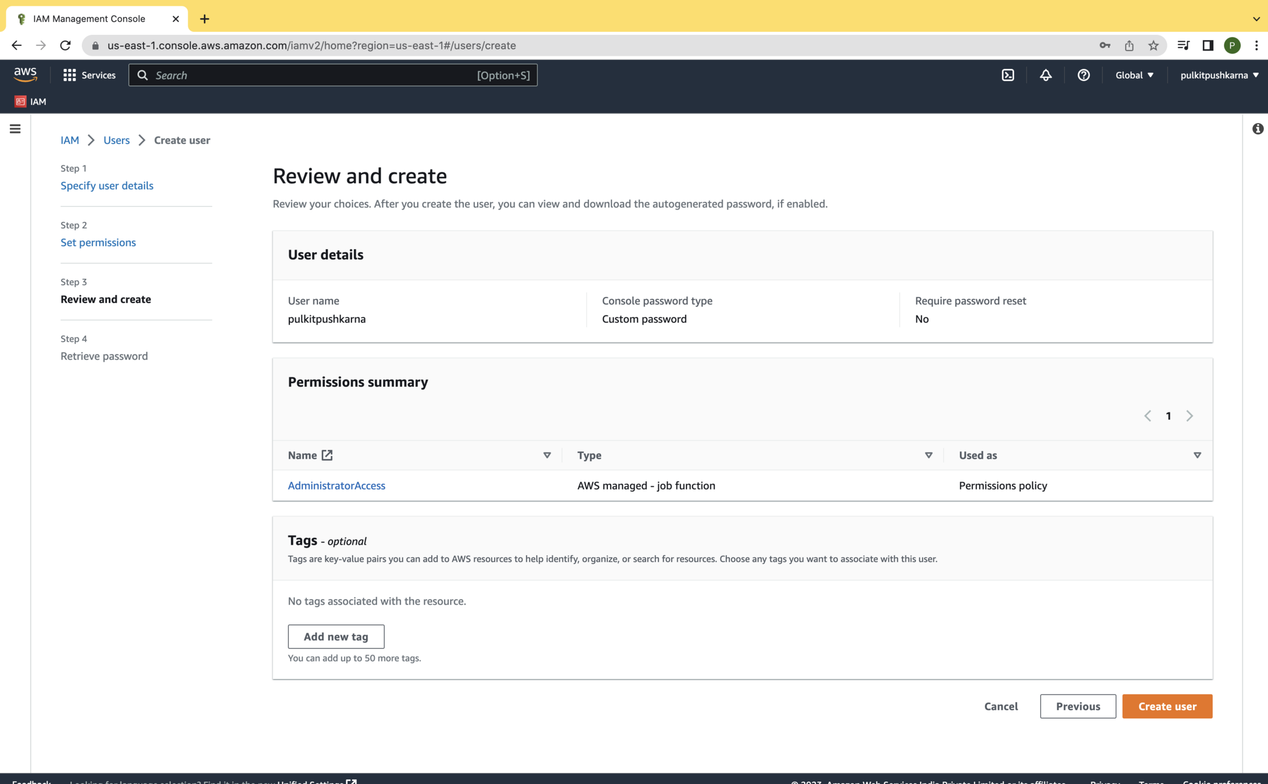The height and width of the screenshot is (784, 1268).
Task: Click the IAM service shortcut icon
Action: tap(21, 102)
